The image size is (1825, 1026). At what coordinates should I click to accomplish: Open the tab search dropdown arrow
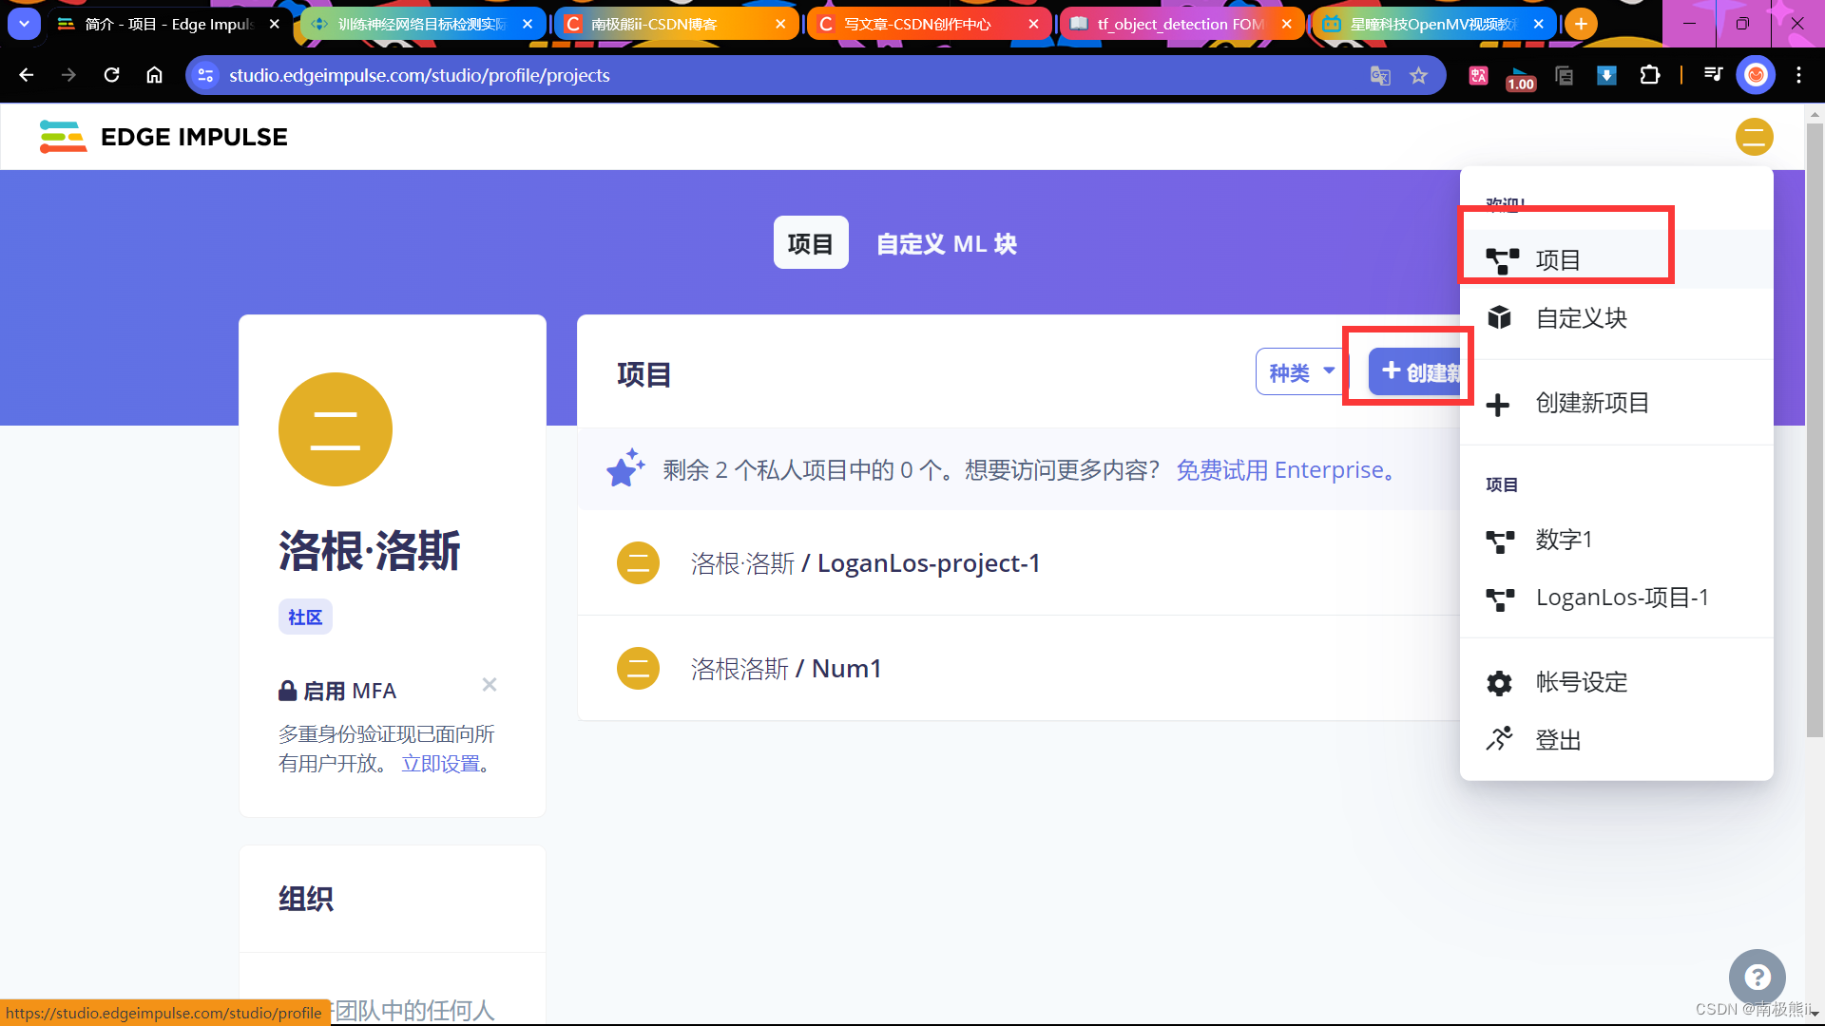point(24,24)
